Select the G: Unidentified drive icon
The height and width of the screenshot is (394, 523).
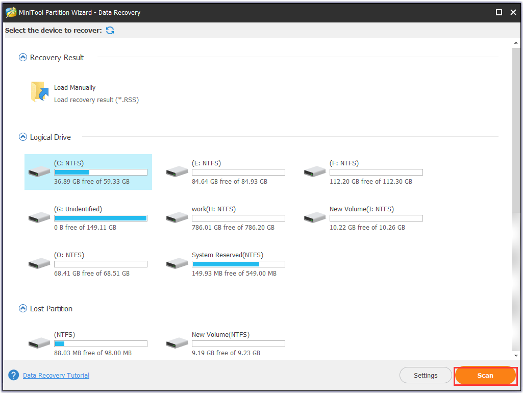pyautogui.click(x=39, y=217)
